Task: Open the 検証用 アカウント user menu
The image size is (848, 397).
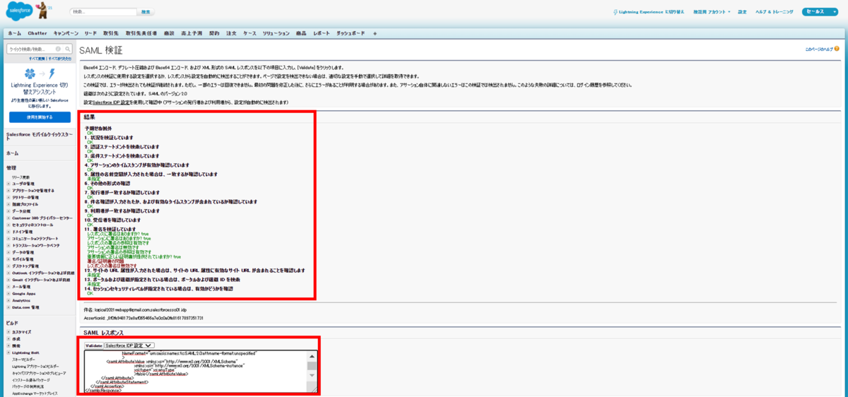Action: click(712, 12)
